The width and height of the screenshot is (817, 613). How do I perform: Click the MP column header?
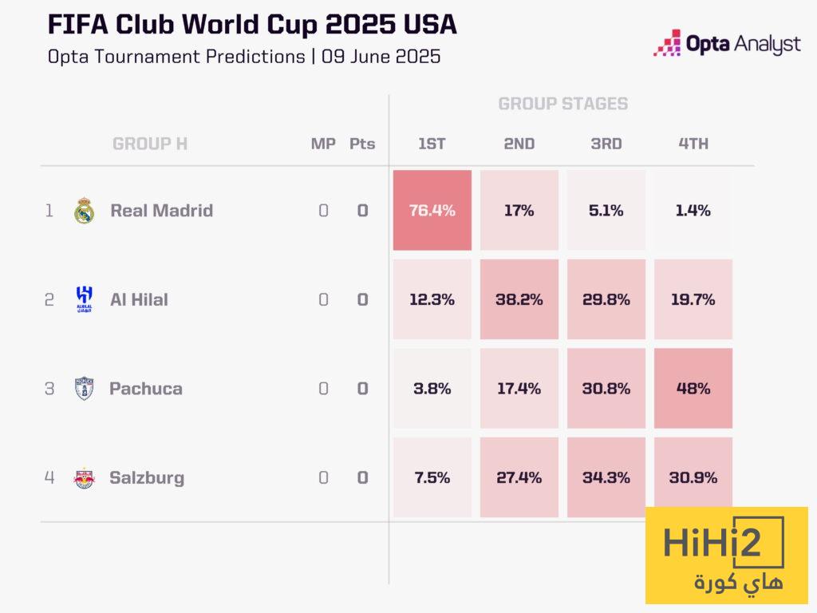click(323, 144)
